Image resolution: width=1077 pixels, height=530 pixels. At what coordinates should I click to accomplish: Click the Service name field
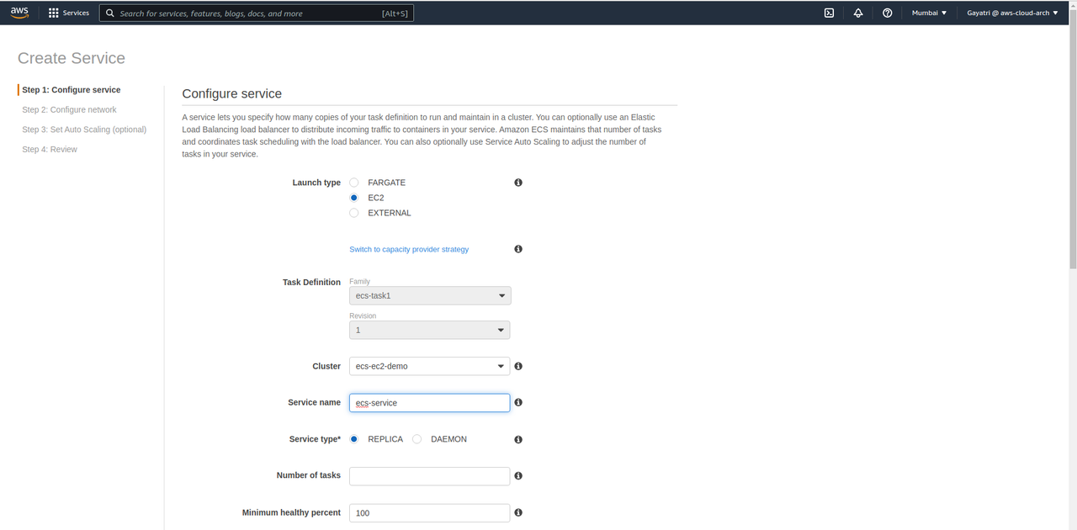[x=430, y=403]
